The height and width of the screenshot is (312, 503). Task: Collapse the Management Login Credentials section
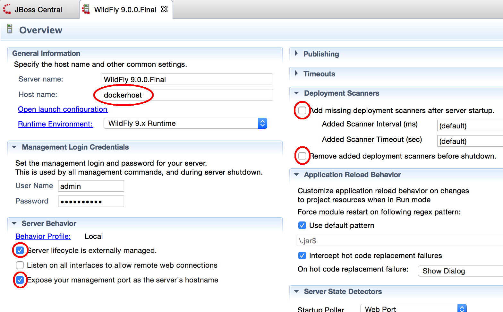pyautogui.click(x=14, y=147)
